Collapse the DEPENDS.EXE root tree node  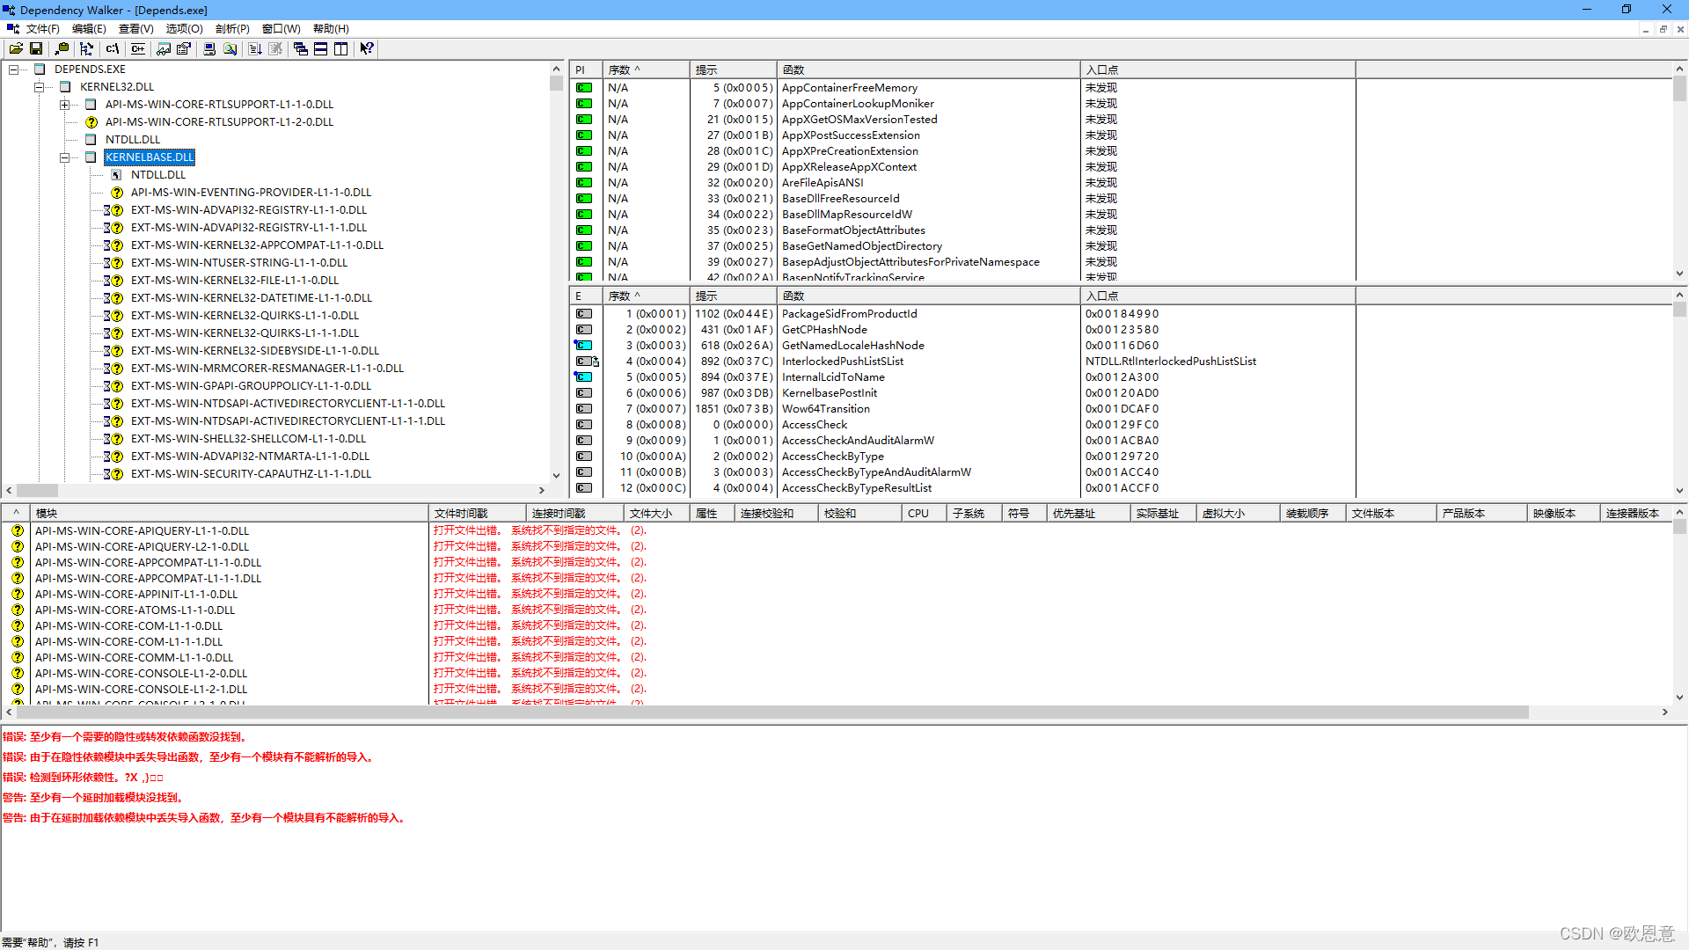point(14,69)
